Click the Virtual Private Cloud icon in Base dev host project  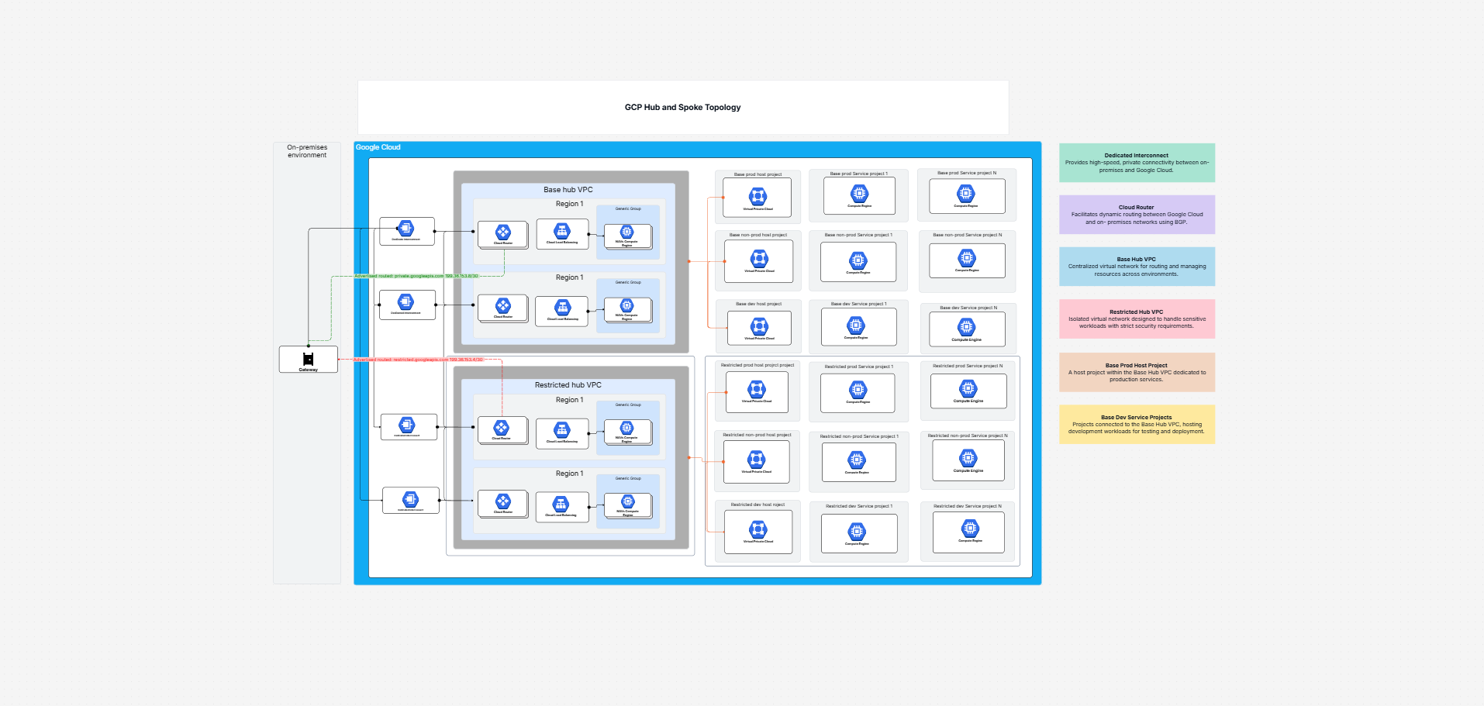759,325
